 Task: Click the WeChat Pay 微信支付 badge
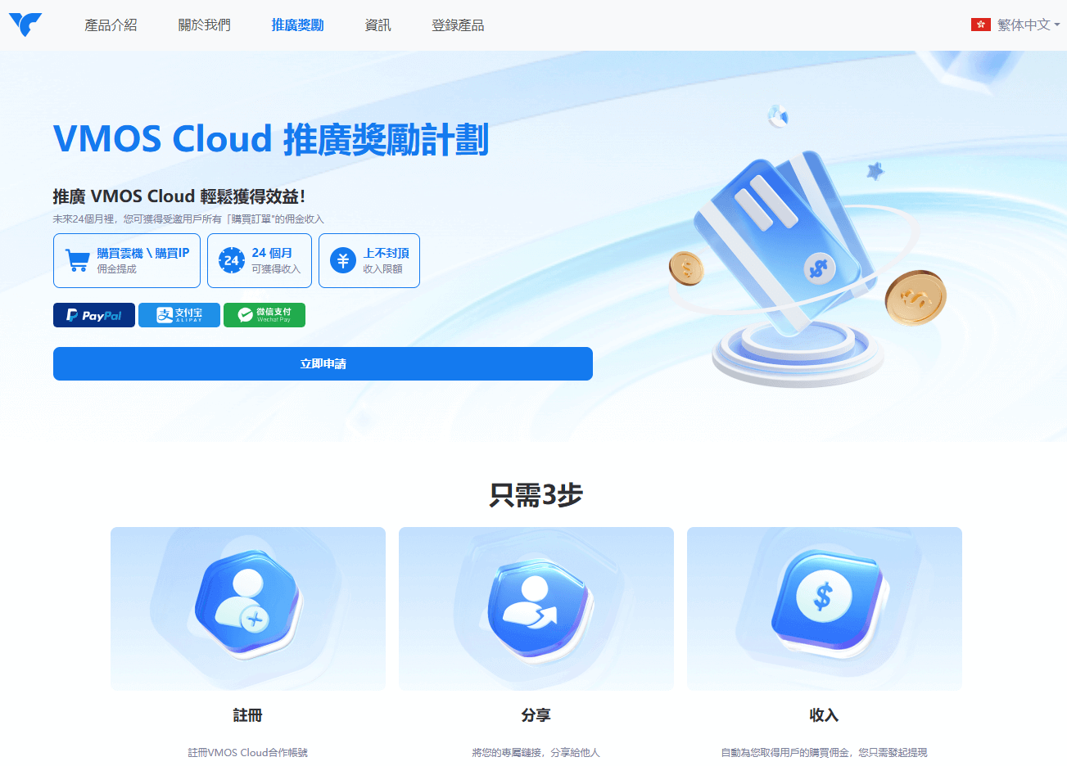click(x=264, y=315)
